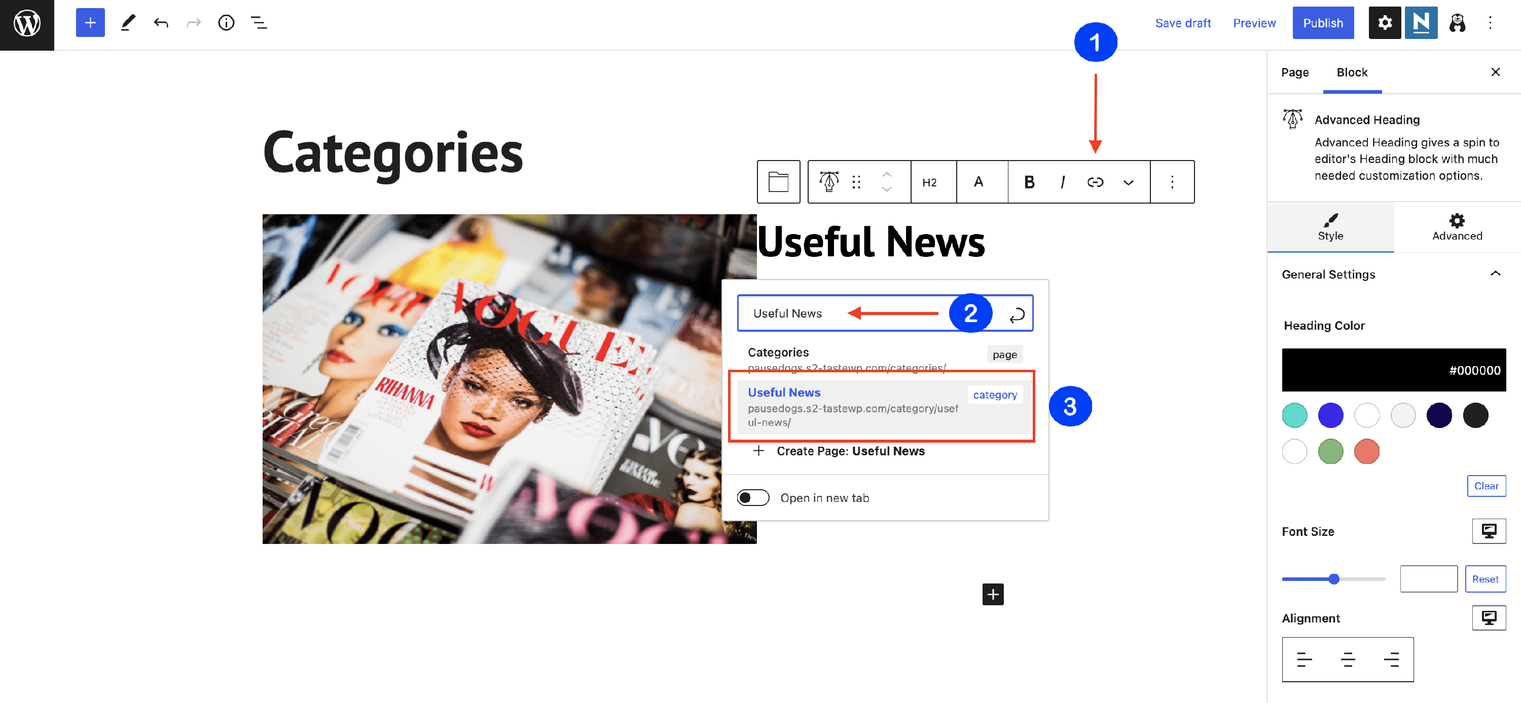Open the document details info icon
This screenshot has width=1521, height=703.
[226, 23]
